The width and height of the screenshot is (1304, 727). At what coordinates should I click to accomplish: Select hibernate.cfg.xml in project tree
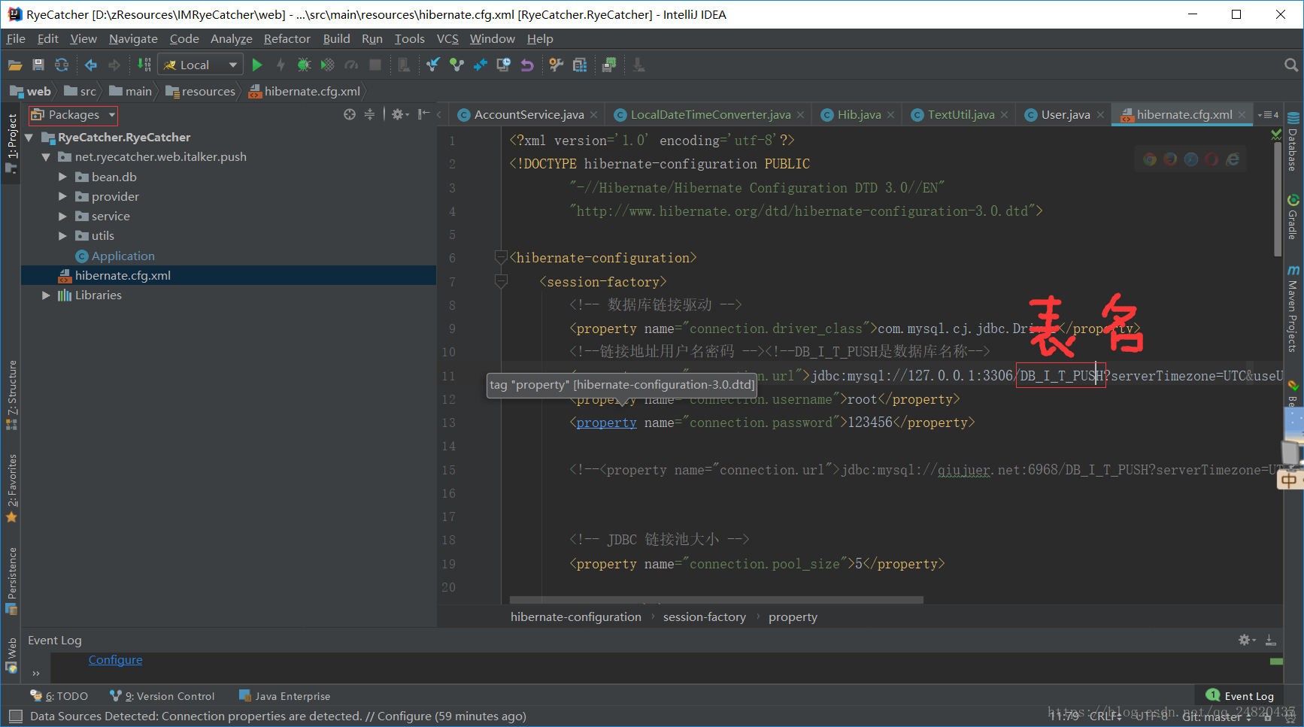point(229,276)
